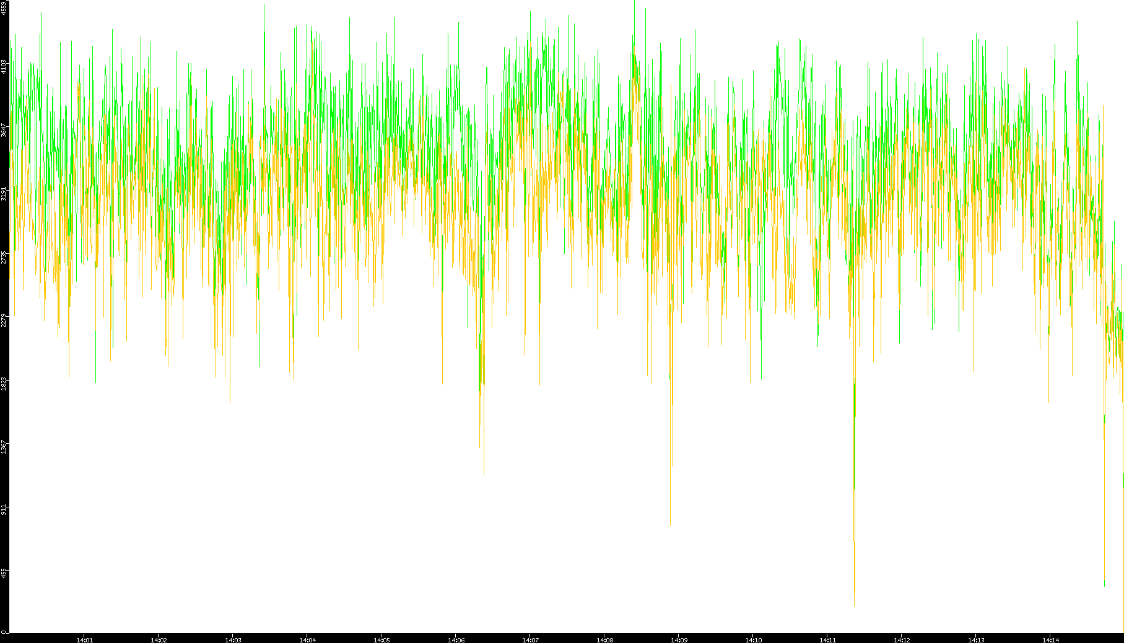
Task: Select the 14:06 label on the time axis
Action: (456, 640)
